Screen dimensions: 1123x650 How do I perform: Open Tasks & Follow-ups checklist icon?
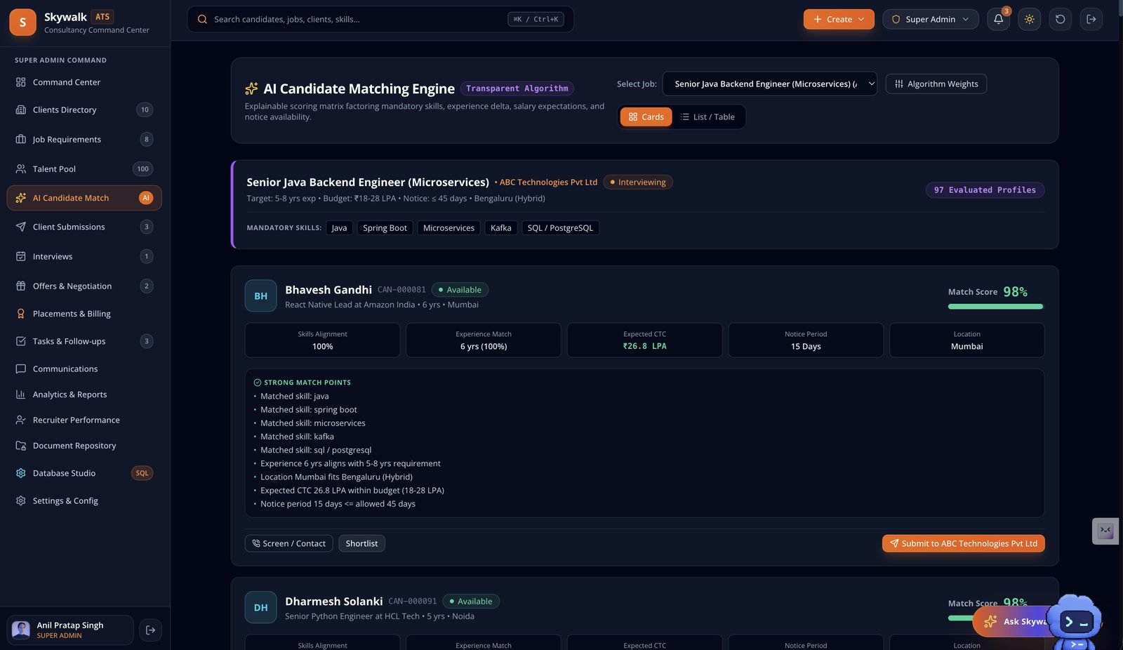[x=20, y=341]
